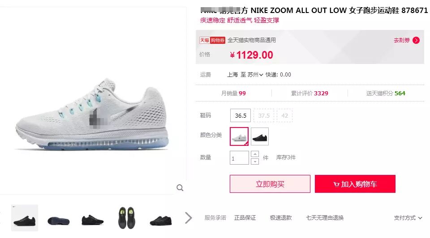Screen dimensions: 430x238
Task: Expand the 支付方式 payment methods dropdown
Action: point(408,218)
